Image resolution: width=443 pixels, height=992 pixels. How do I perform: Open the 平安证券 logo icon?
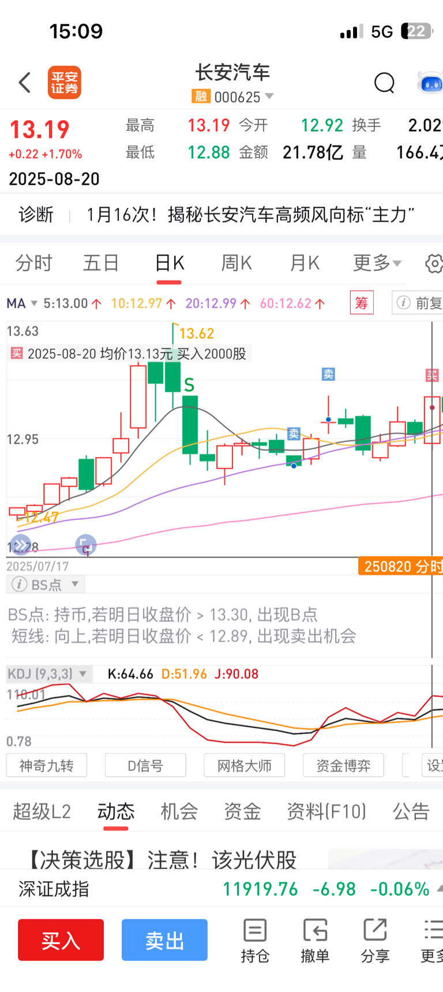click(64, 83)
